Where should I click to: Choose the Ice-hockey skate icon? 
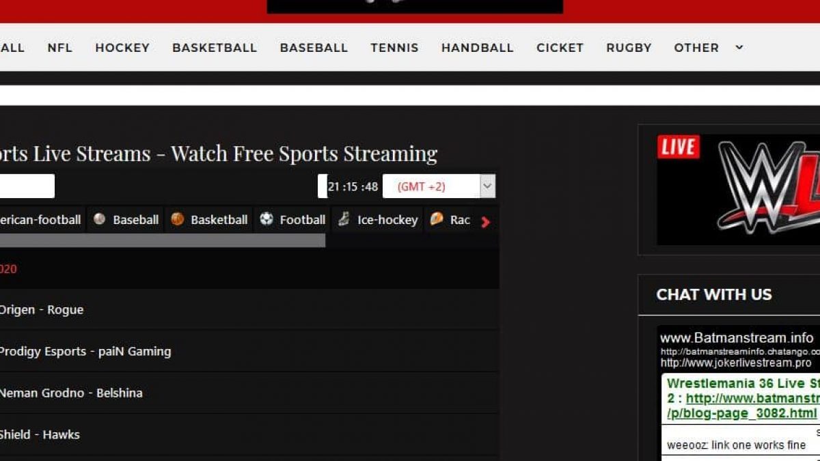(x=344, y=219)
